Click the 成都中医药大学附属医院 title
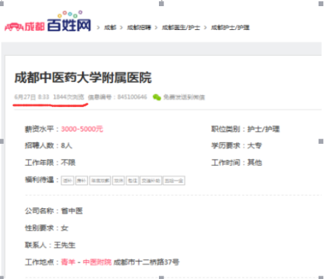 pos(83,78)
